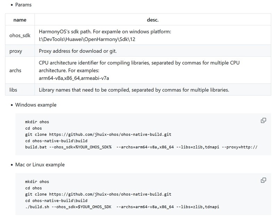Click the 'Windows example' bullet heading
278x221 pixels.
(x=36, y=105)
